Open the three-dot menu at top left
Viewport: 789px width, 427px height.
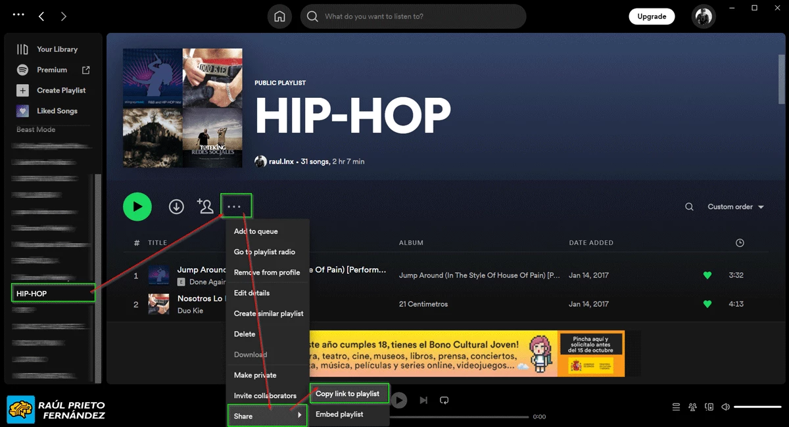18,14
